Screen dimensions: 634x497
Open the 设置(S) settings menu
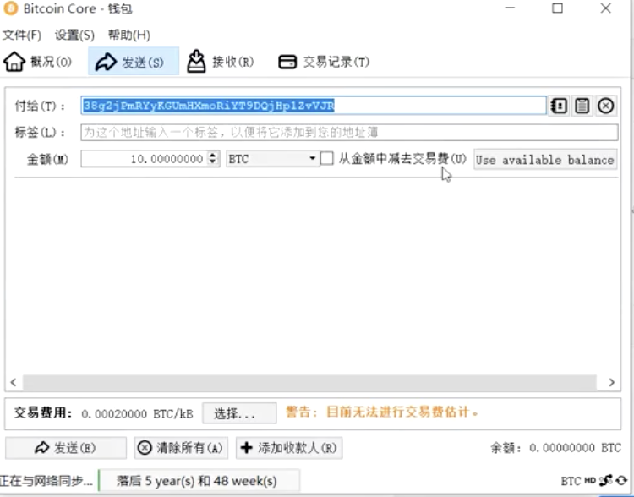pyautogui.click(x=74, y=35)
